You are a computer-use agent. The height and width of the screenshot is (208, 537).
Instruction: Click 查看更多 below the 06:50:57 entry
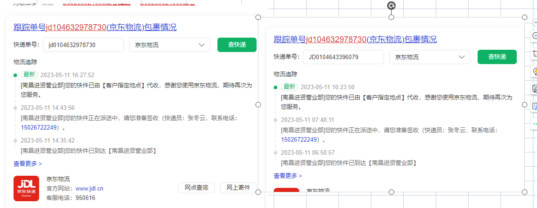(288, 176)
